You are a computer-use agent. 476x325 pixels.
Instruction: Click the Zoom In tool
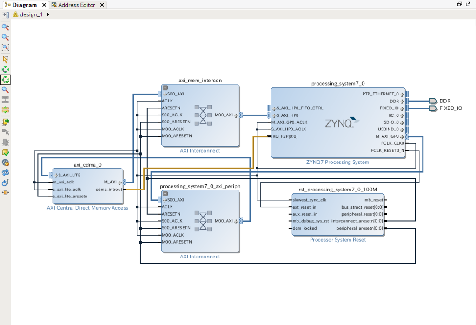click(x=6, y=27)
